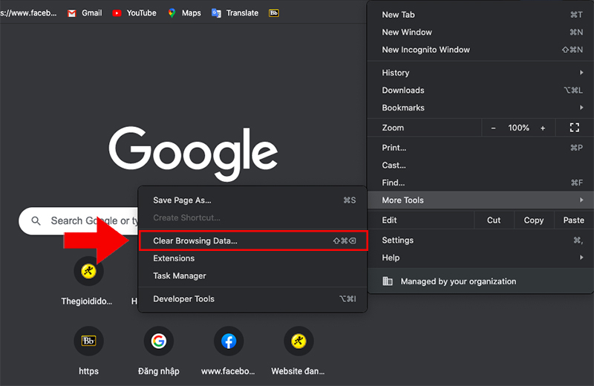Viewport: 594px width, 386px height.
Task: Choose New Window menu item
Action: pyautogui.click(x=480, y=32)
